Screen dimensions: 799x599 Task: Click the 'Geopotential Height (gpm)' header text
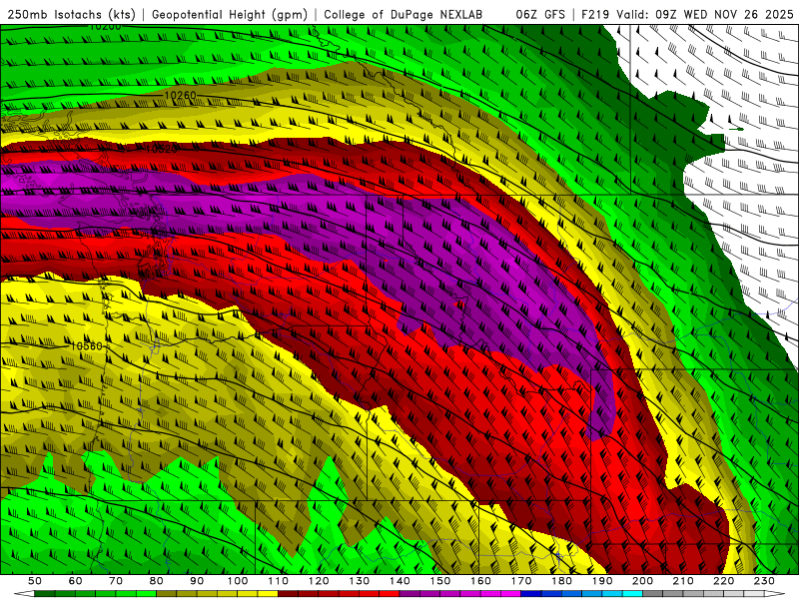[230, 14]
